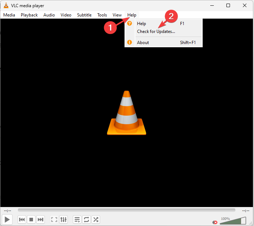Click the Help entry with F1 shortcut

point(141,24)
